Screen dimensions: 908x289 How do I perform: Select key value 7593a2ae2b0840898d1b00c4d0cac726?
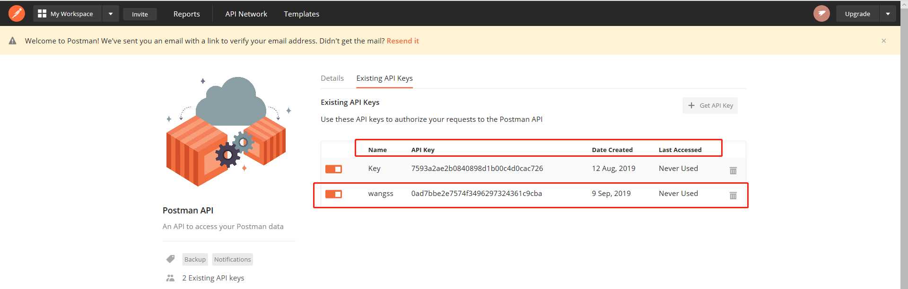pyautogui.click(x=477, y=169)
